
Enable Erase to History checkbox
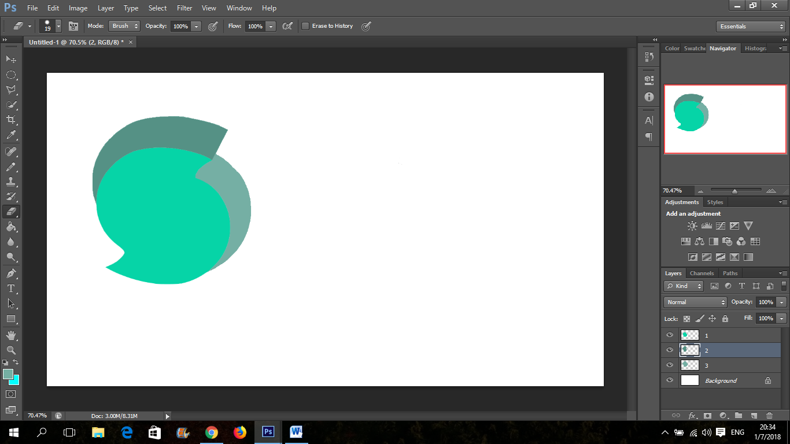(305, 26)
